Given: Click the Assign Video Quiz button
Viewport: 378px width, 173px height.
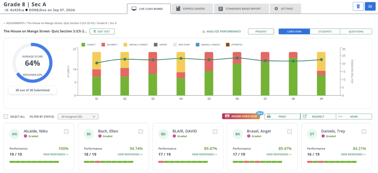Looking at the screenshot, I should click(x=241, y=116).
